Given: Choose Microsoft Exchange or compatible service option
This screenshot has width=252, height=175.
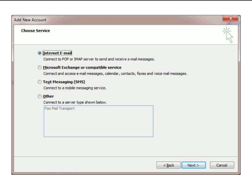Looking at the screenshot, I should (x=39, y=67).
